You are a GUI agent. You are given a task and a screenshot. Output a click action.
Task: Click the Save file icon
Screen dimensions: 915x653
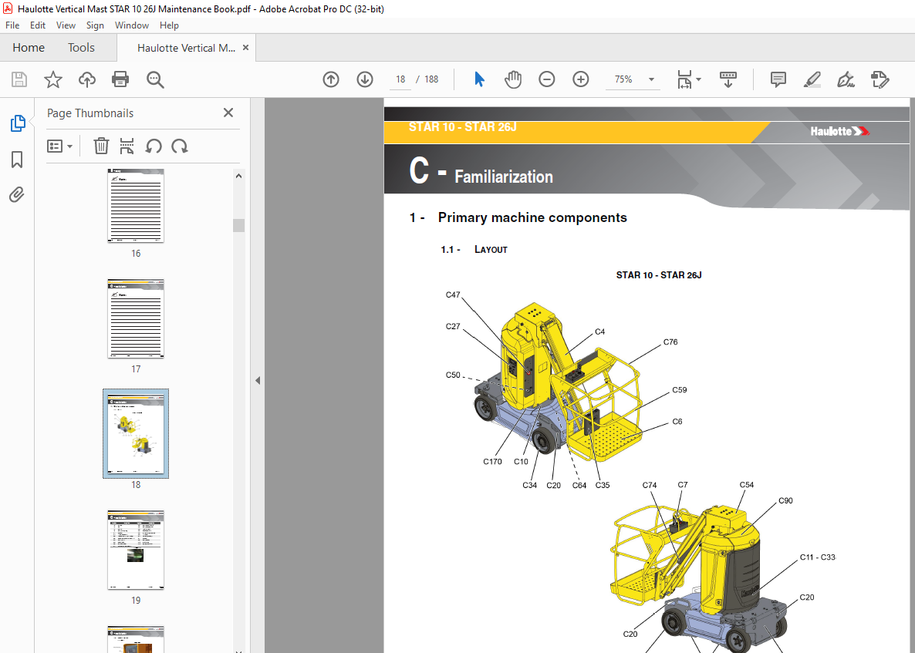[19, 79]
